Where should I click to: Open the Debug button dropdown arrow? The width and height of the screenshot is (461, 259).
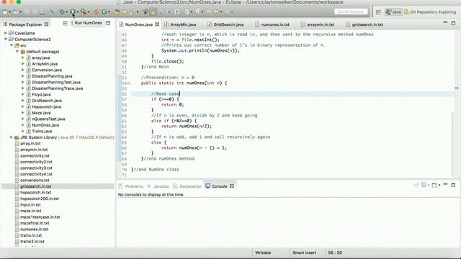67,12
